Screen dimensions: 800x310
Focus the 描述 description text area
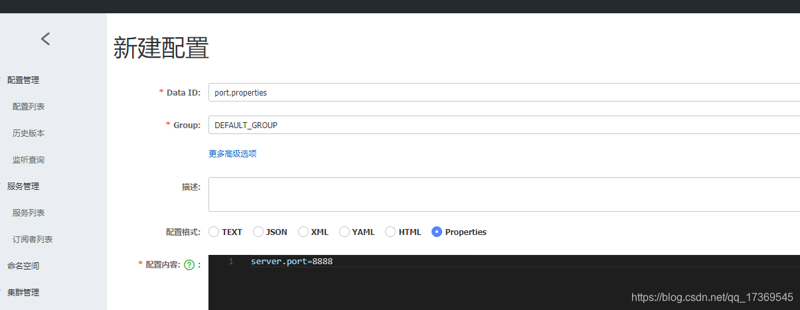[x=504, y=194]
